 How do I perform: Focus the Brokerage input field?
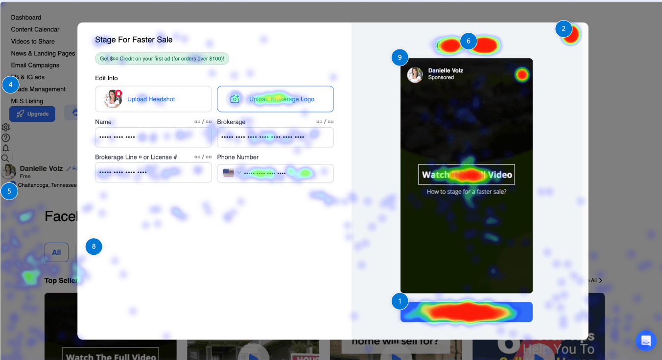pyautogui.click(x=275, y=137)
